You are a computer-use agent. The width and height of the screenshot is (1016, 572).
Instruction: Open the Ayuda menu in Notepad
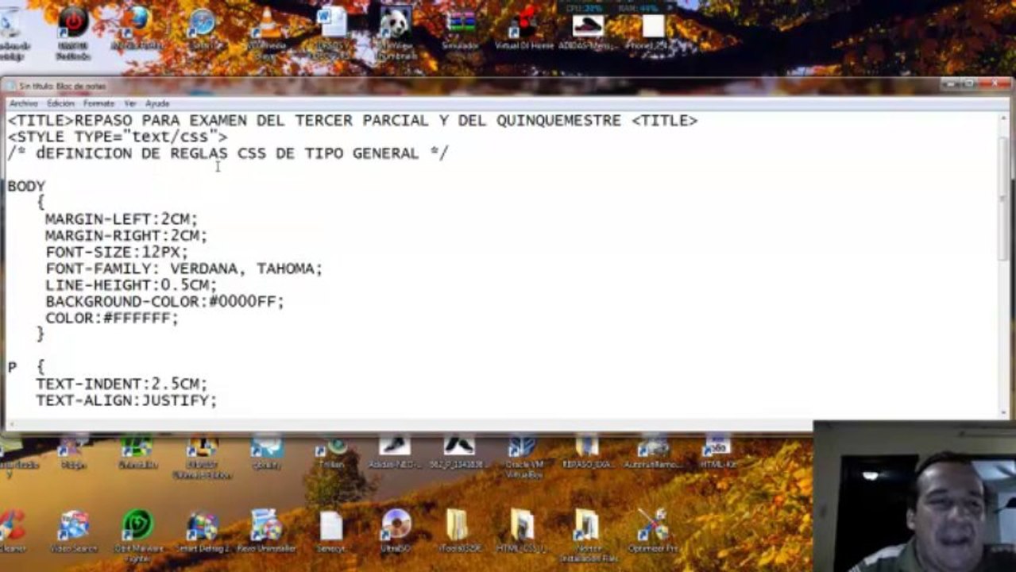(x=157, y=103)
